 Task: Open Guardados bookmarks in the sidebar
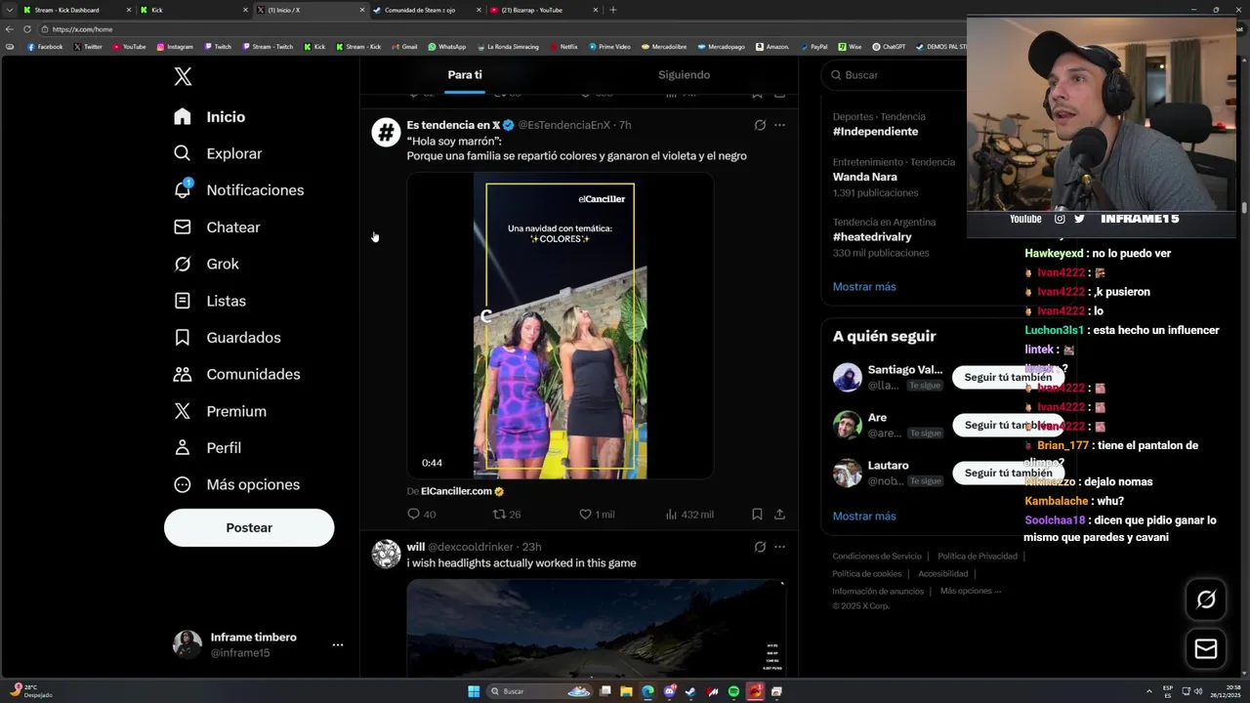click(227, 338)
